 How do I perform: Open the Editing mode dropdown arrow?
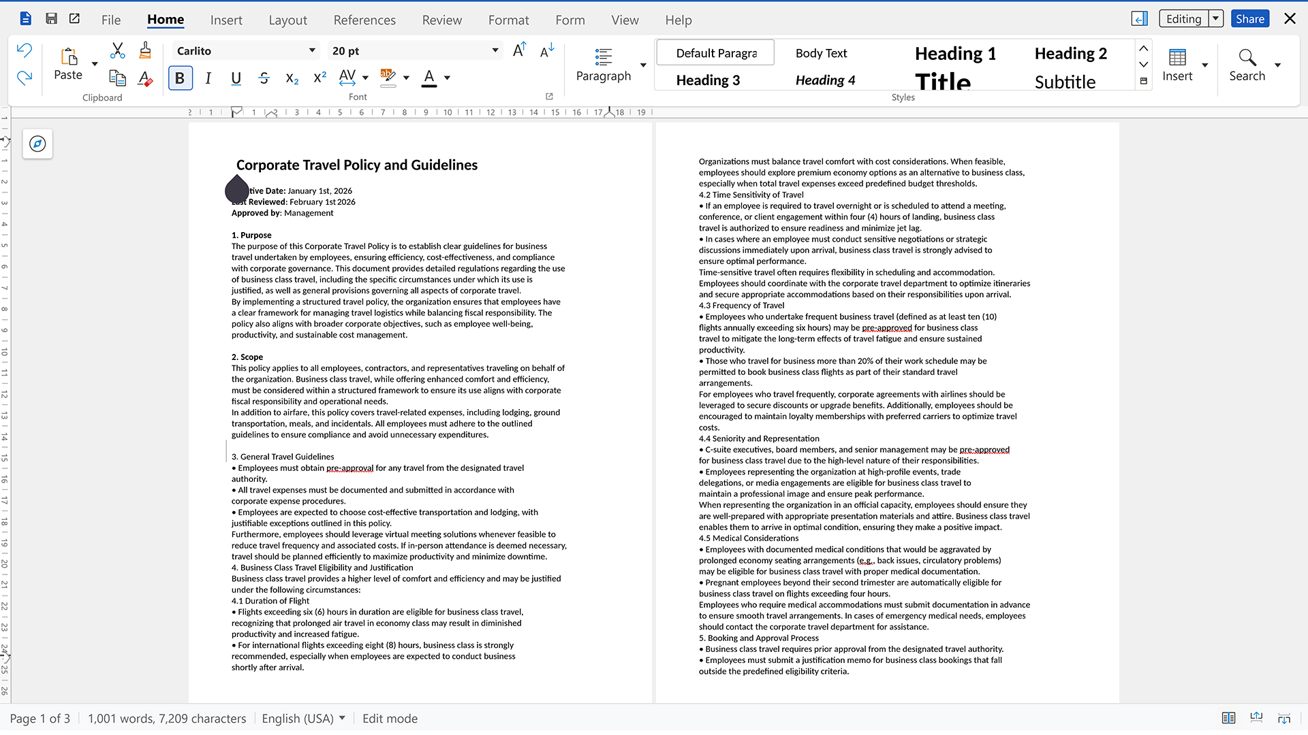[1216, 19]
